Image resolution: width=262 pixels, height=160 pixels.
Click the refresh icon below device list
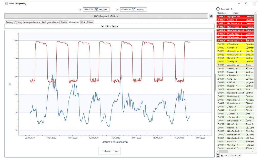coord(218,155)
